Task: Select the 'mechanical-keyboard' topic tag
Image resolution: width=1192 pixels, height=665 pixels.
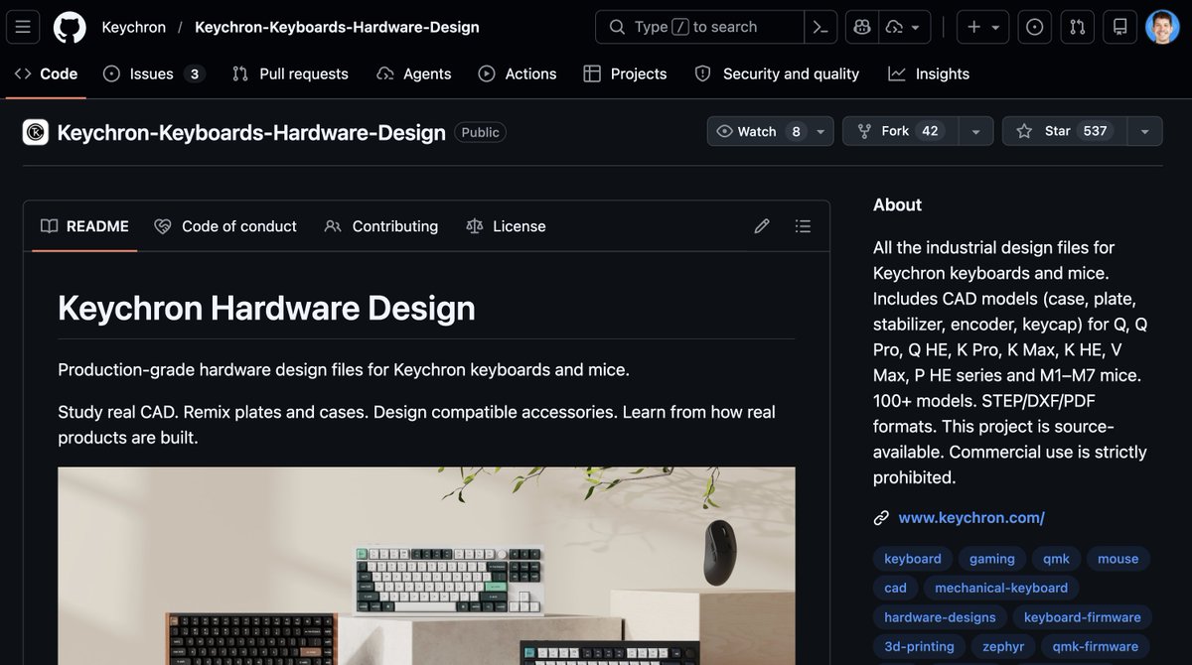Action: [1001, 588]
